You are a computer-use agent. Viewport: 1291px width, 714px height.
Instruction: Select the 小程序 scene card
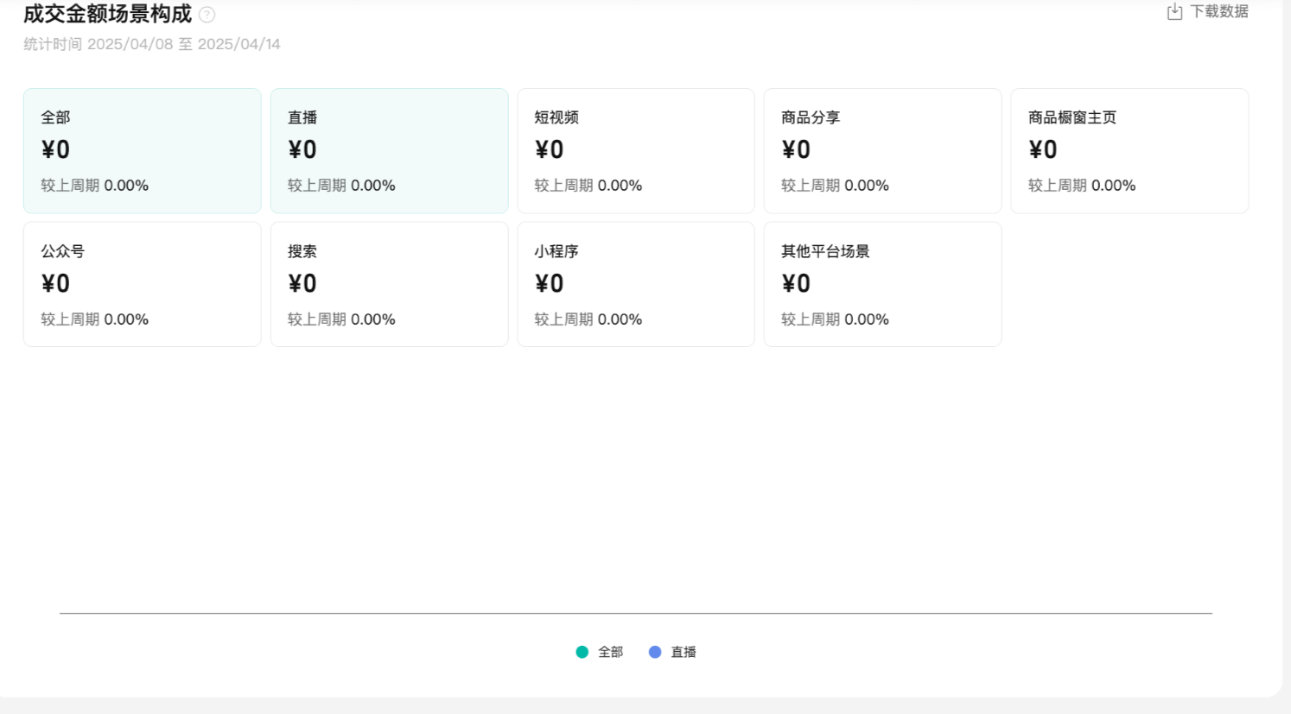click(635, 284)
